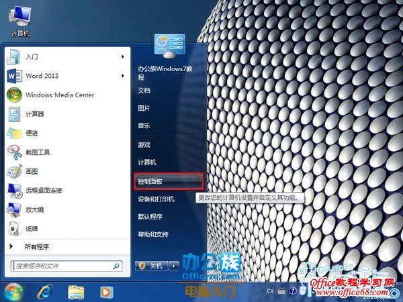Viewport: 403px width, 302px height.
Task: Open 帮助和支持 help and support
Action: coord(153,234)
